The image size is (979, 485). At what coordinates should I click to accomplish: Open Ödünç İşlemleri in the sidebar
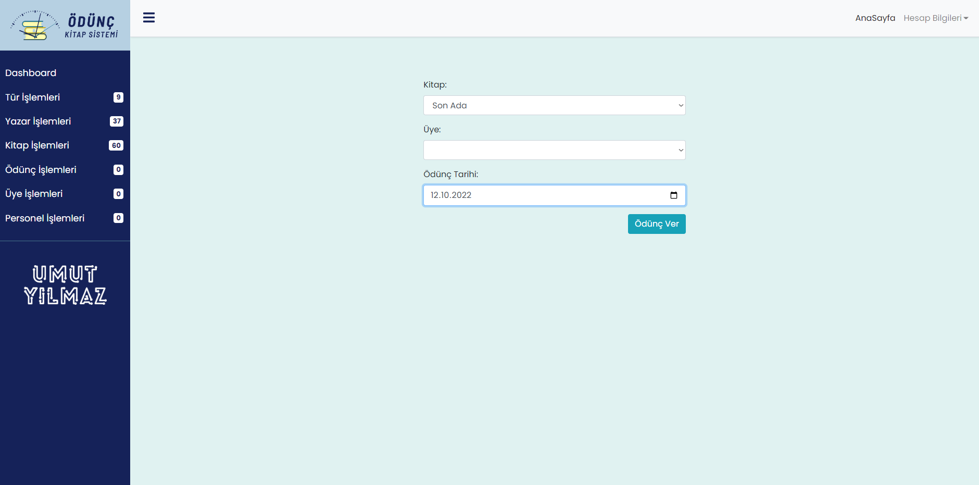tap(41, 170)
